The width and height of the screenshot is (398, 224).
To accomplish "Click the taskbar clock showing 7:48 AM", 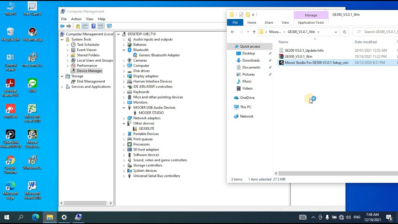I will (x=372, y=215).
